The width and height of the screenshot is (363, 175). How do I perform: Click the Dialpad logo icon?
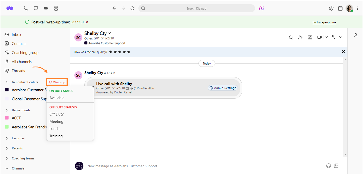10,8
